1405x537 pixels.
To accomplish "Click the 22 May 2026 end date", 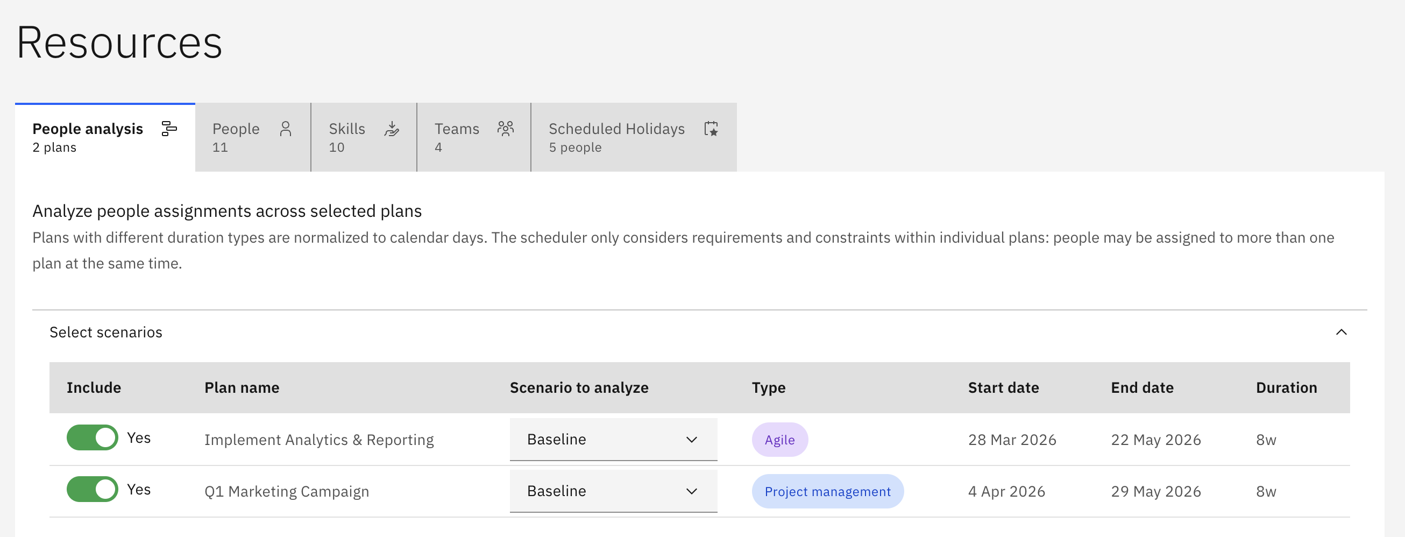I will coord(1156,440).
